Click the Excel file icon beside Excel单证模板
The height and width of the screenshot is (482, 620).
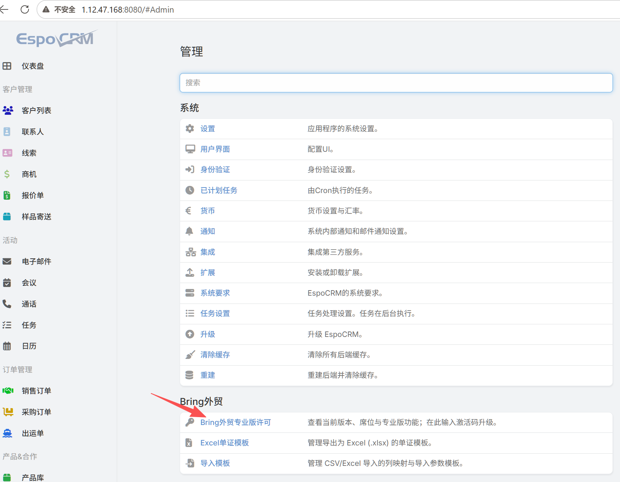(189, 443)
